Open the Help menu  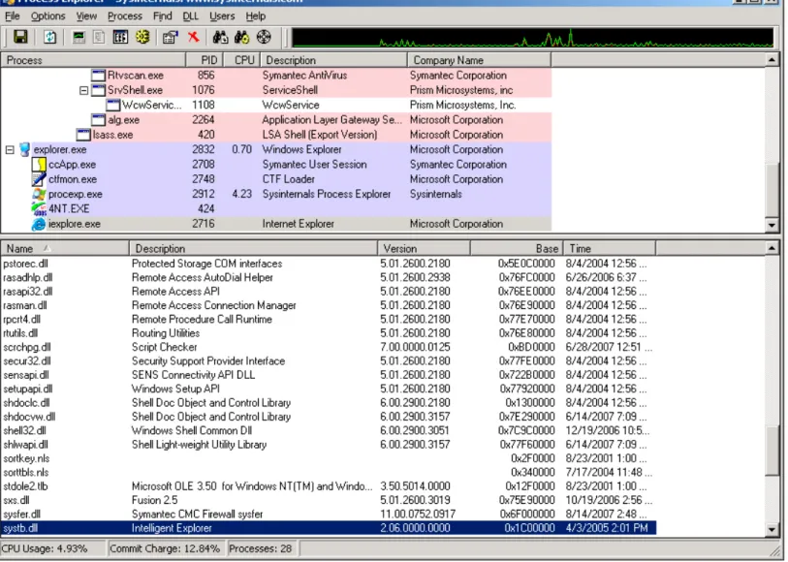[255, 16]
